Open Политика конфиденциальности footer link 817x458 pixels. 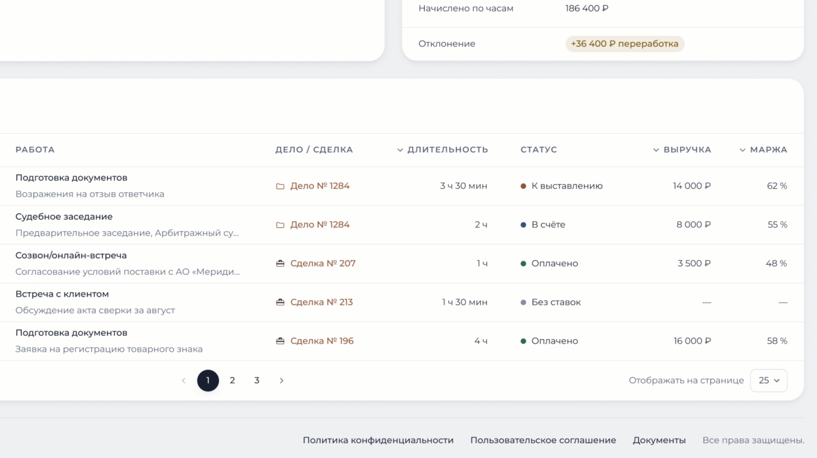pos(378,440)
